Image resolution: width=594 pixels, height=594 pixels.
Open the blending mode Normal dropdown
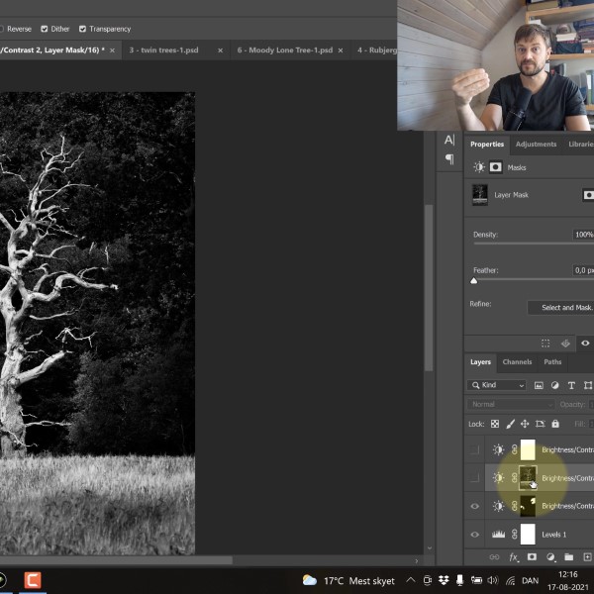(x=511, y=404)
